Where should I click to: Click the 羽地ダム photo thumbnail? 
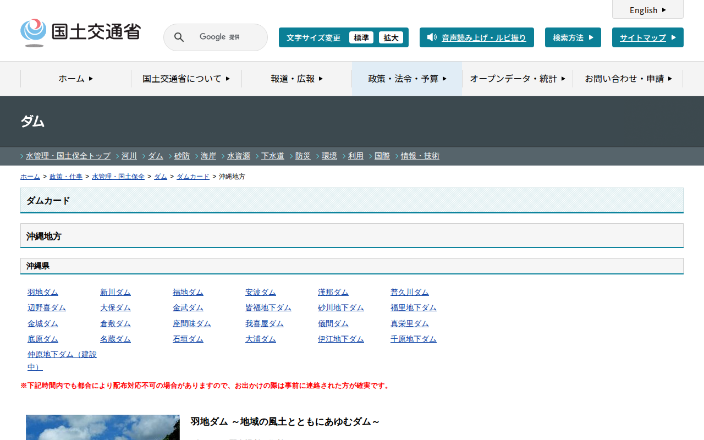pos(102,427)
